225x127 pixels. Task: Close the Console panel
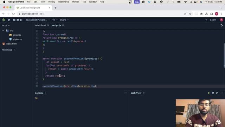(x=45, y=93)
